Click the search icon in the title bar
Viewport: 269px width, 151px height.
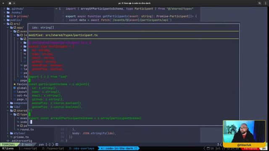260,3
